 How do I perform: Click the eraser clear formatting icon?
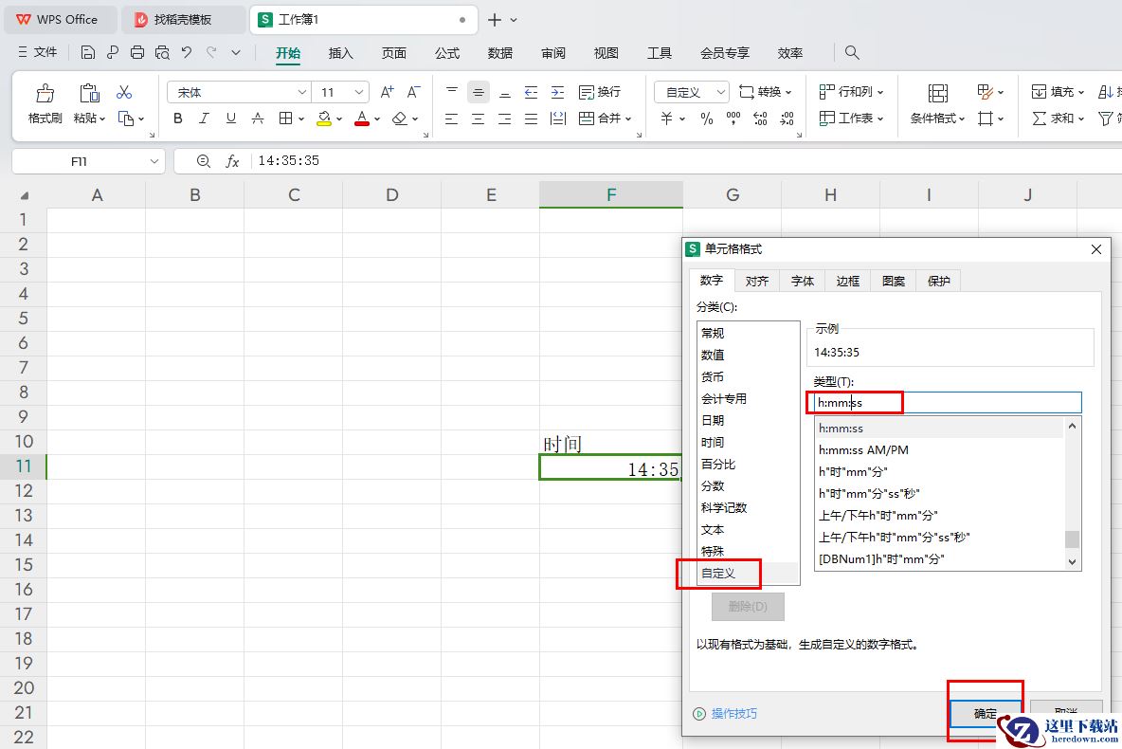(x=400, y=119)
